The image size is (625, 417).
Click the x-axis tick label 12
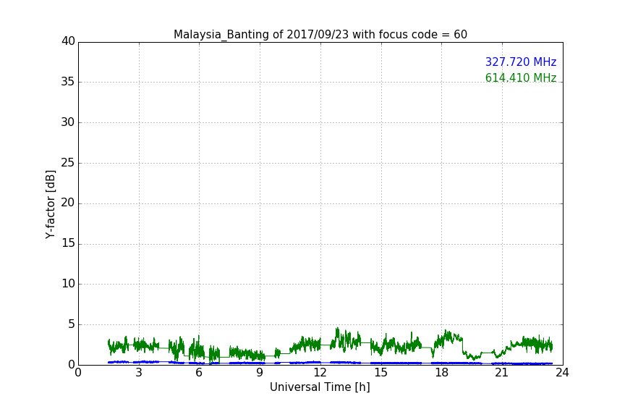[320, 373]
